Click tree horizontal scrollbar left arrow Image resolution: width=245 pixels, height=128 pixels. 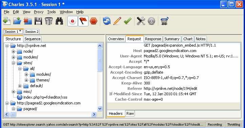point(7,114)
